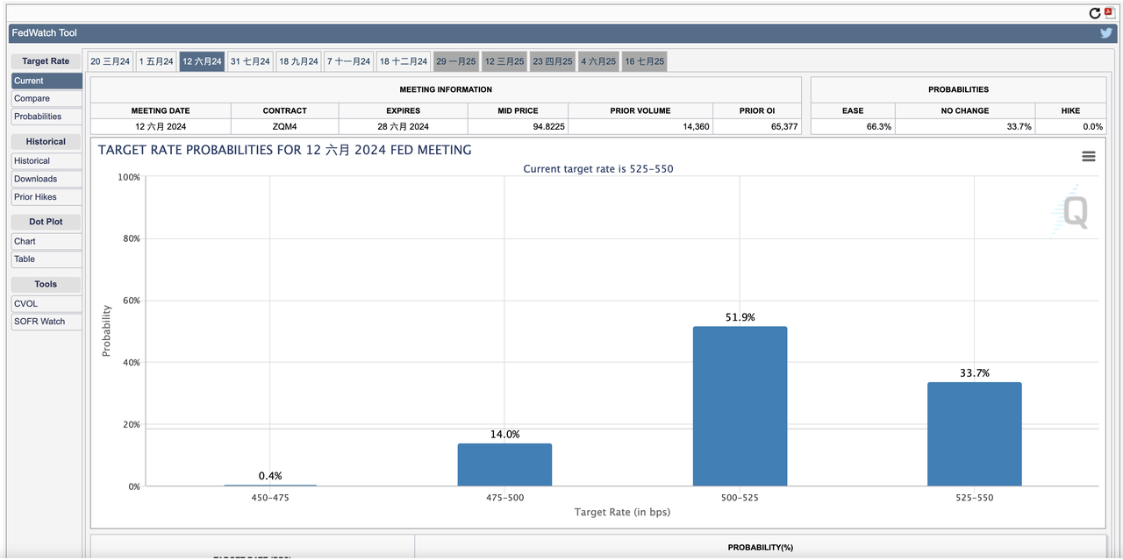Show the Dot Plot Table view
This screenshot has width=1123, height=560.
pos(46,259)
